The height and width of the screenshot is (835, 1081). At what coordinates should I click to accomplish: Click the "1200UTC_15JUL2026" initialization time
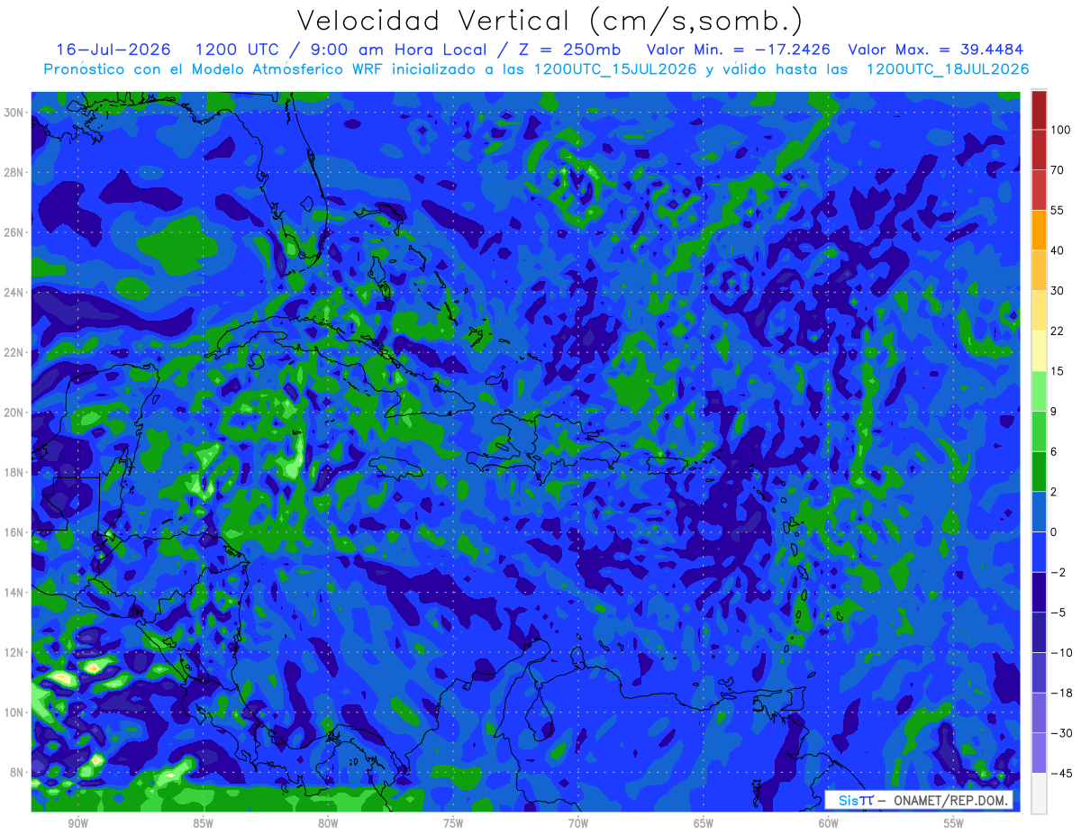coord(615,69)
